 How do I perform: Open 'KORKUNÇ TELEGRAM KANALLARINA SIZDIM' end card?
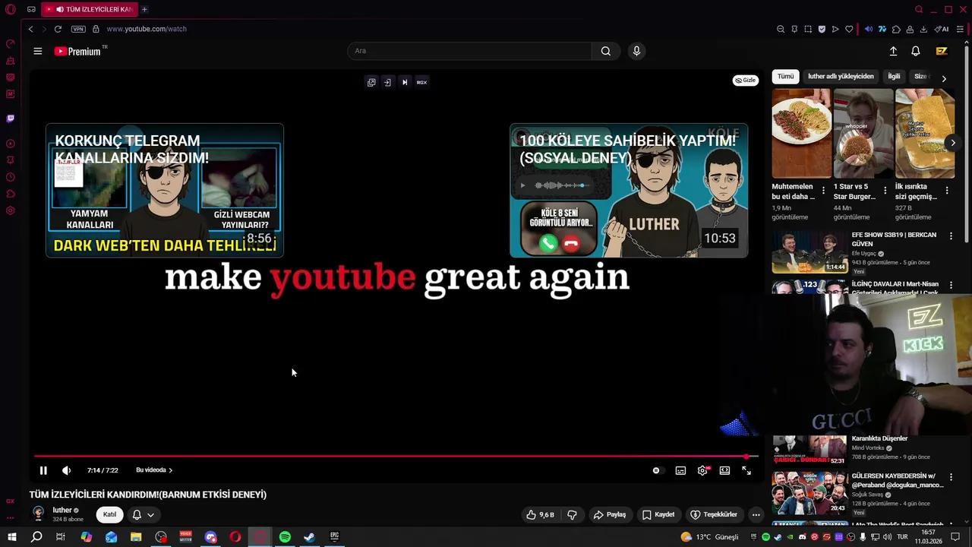click(165, 191)
